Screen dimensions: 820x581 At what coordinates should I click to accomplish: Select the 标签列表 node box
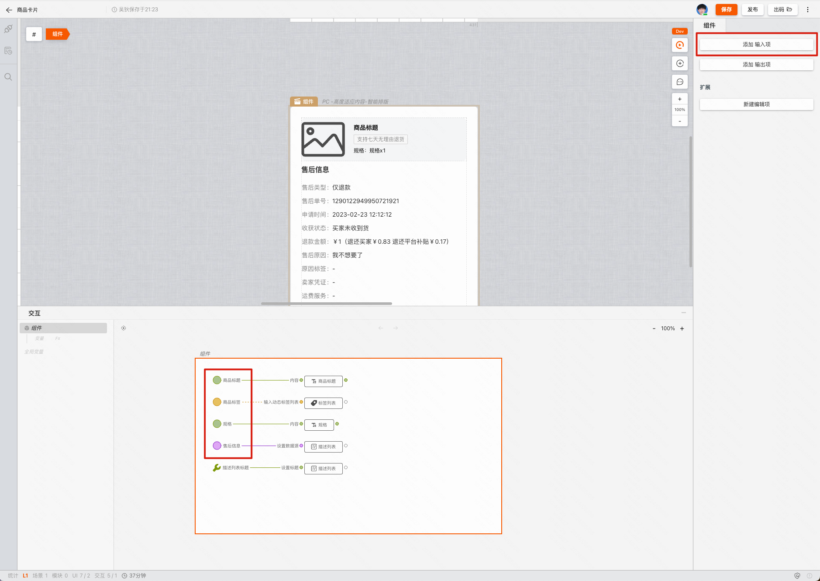(x=324, y=403)
